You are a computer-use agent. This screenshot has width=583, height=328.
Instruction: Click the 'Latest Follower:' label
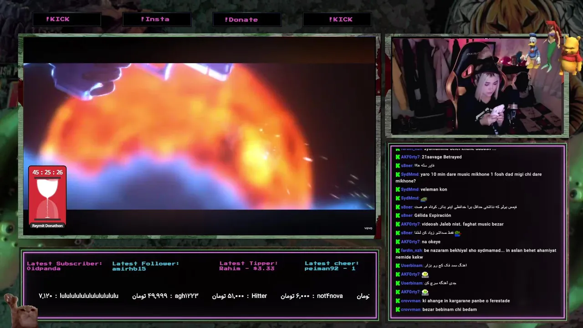[146, 263]
